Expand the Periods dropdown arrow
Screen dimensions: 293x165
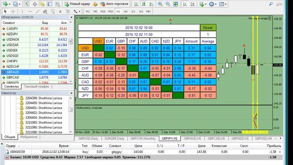[216, 4]
